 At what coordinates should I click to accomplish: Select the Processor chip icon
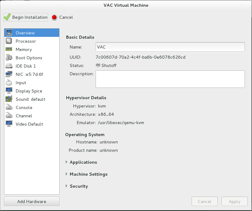[9, 41]
